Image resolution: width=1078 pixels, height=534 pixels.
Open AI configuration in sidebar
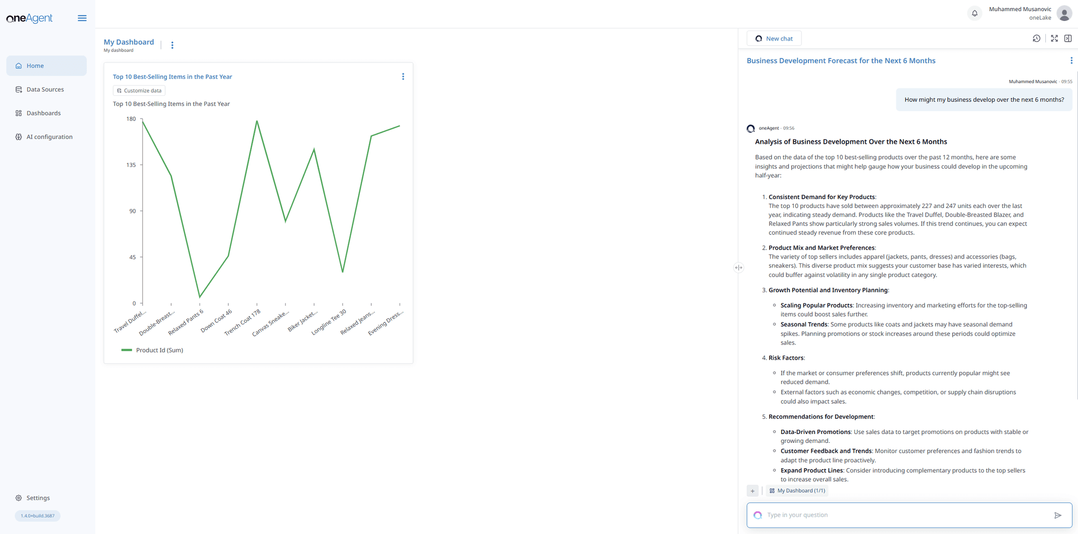click(49, 137)
